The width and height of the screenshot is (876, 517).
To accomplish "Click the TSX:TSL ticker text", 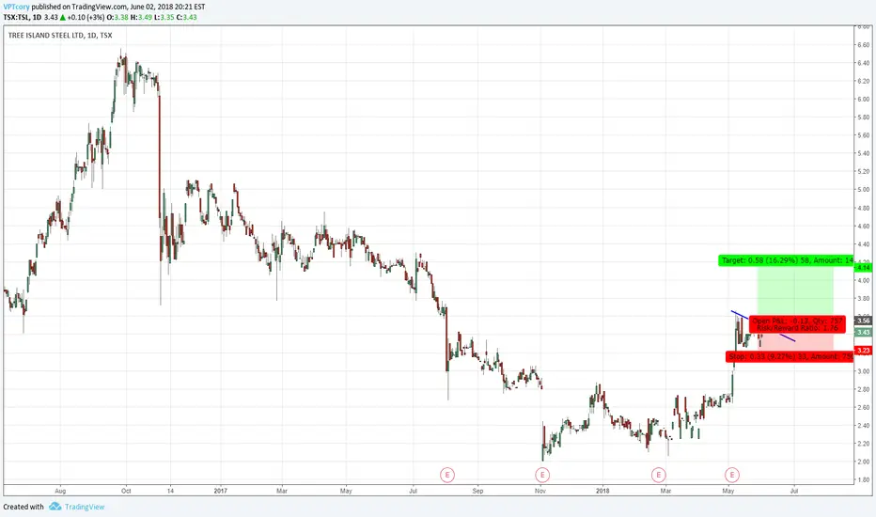I will pos(16,17).
